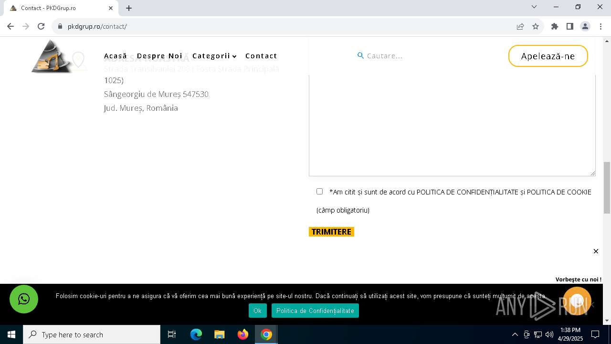Launch Microsoft Edge from taskbar
The height and width of the screenshot is (344, 611).
(196, 334)
